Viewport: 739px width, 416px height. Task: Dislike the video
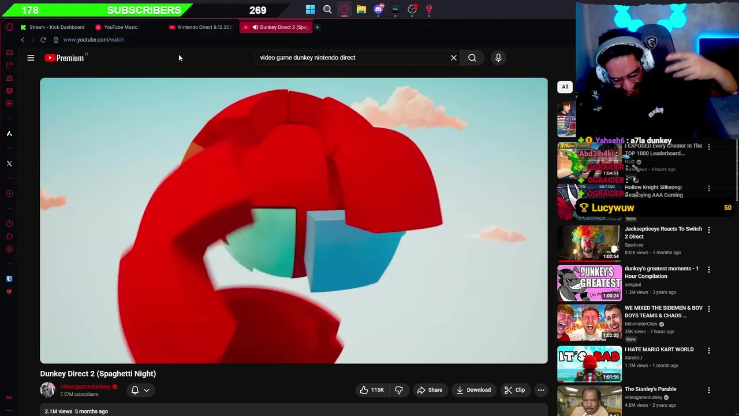pyautogui.click(x=399, y=390)
